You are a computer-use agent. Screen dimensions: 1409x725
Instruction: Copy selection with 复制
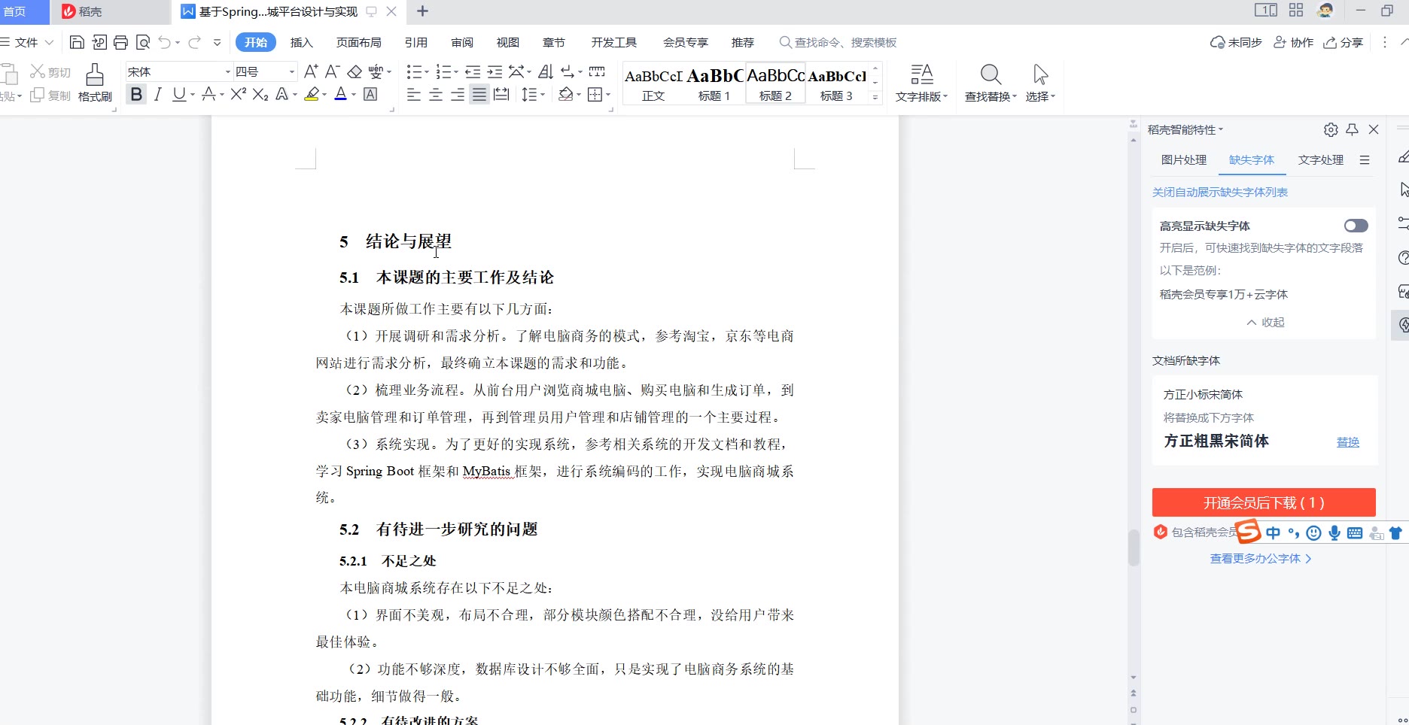[50, 95]
